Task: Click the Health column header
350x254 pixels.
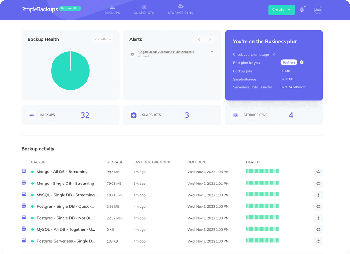Action: click(x=253, y=162)
